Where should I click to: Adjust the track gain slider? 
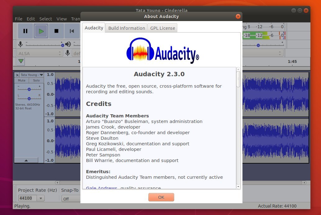tap(29, 89)
